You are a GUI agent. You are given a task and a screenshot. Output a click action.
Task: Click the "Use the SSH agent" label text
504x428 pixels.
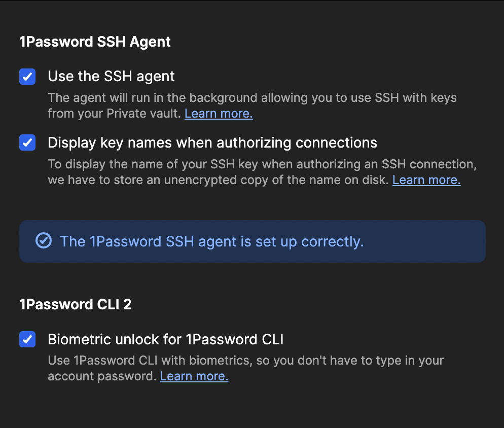tap(111, 77)
